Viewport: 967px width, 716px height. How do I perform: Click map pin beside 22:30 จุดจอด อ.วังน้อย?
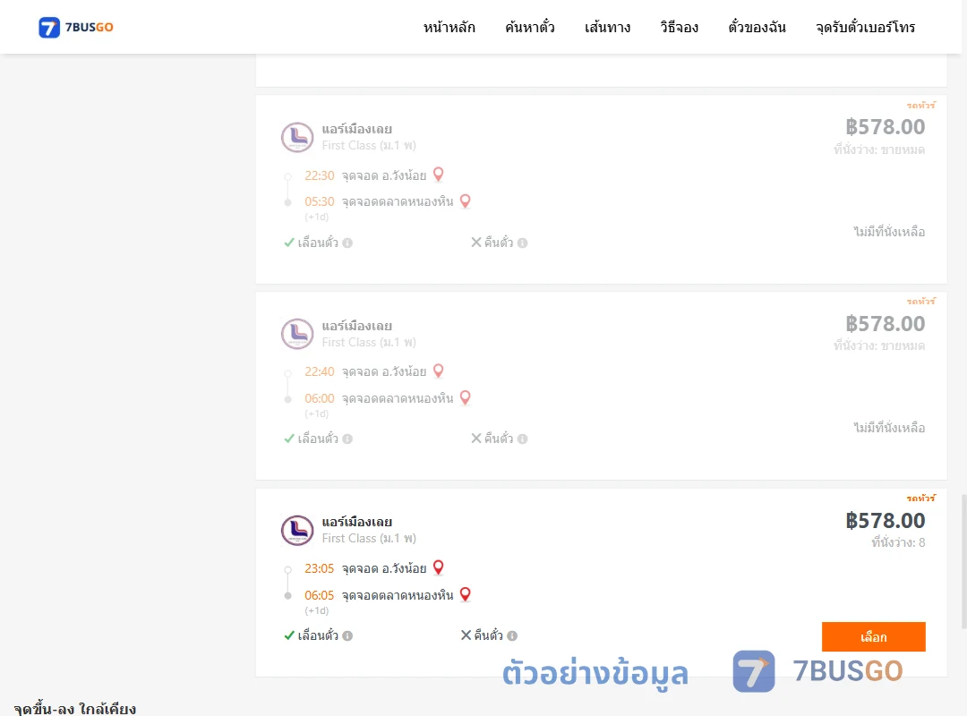(x=439, y=175)
